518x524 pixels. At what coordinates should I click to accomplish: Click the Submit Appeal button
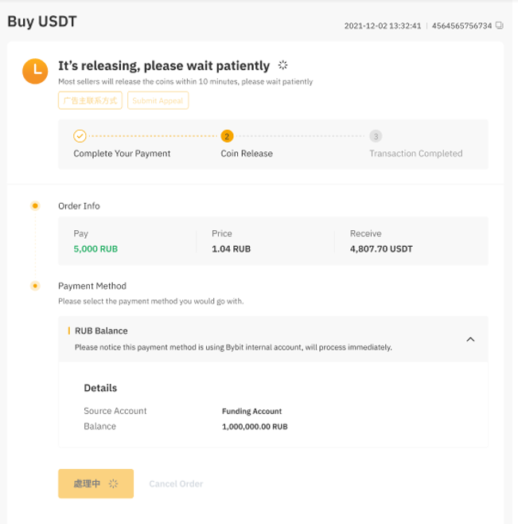158,101
